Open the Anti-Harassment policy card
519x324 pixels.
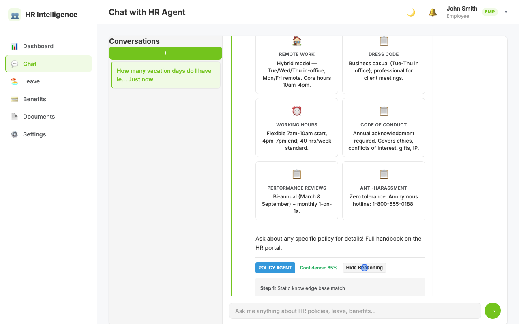384,191
